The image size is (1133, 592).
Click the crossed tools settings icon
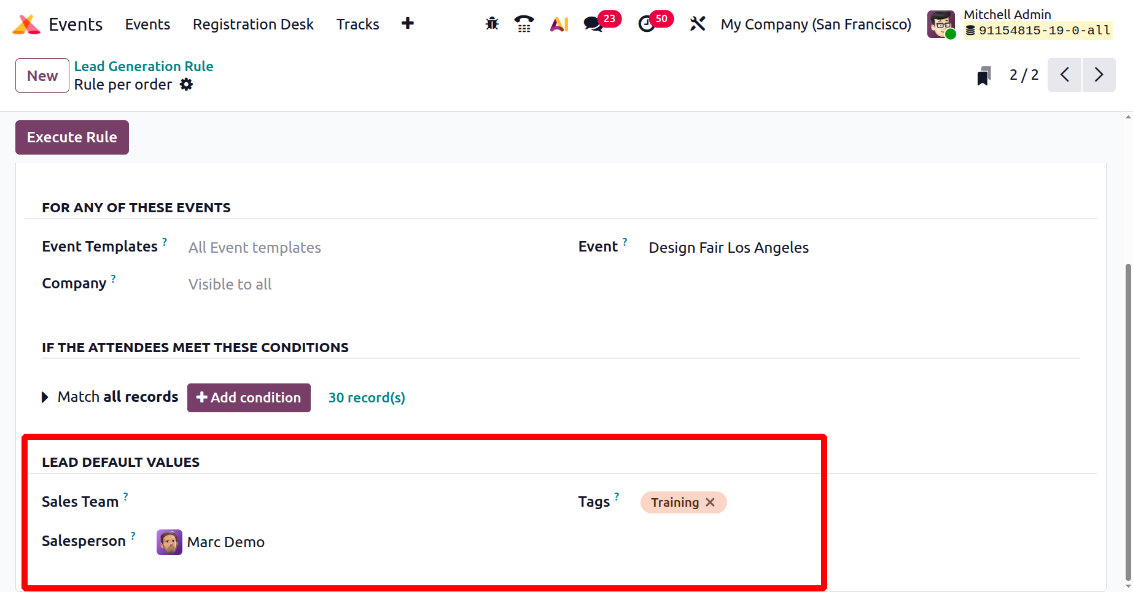697,24
